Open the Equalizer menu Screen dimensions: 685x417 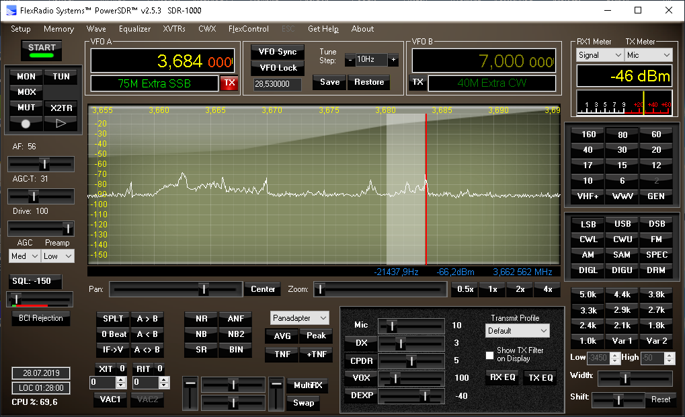[134, 29]
